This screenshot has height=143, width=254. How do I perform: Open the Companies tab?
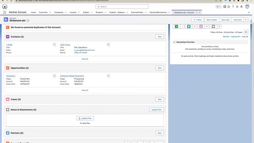[x=59, y=12]
